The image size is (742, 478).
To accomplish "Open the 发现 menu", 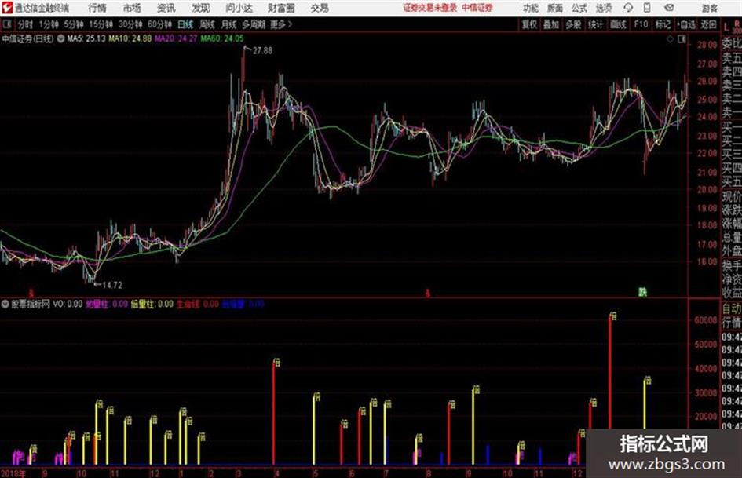I will 201,8.
